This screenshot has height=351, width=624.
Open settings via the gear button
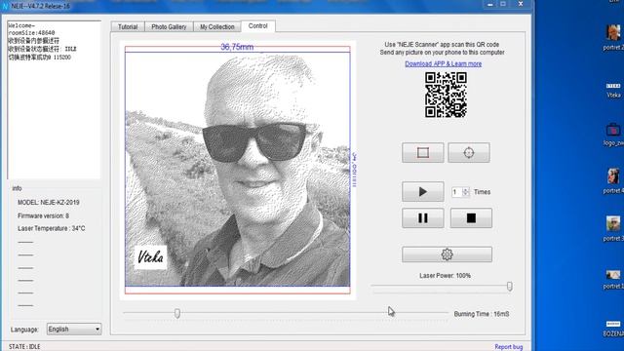tap(447, 254)
